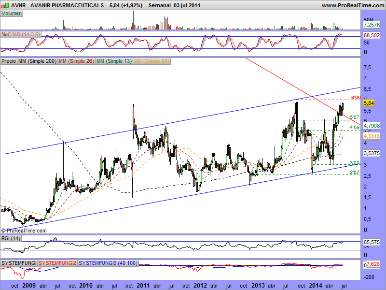Click the RSI (14) indicator label
Viewport: 386px width, 290px height.
coord(11,238)
